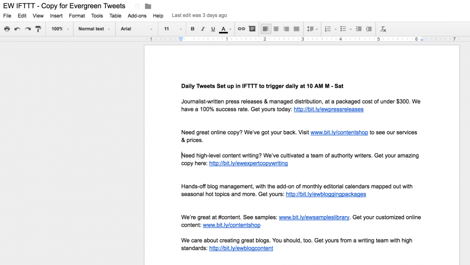The height and width of the screenshot is (265, 470).
Task: Open the File menu
Action: [x=7, y=16]
